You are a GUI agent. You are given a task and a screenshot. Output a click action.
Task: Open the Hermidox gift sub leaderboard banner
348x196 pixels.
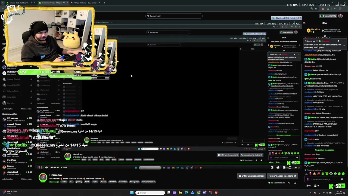tap(325, 30)
